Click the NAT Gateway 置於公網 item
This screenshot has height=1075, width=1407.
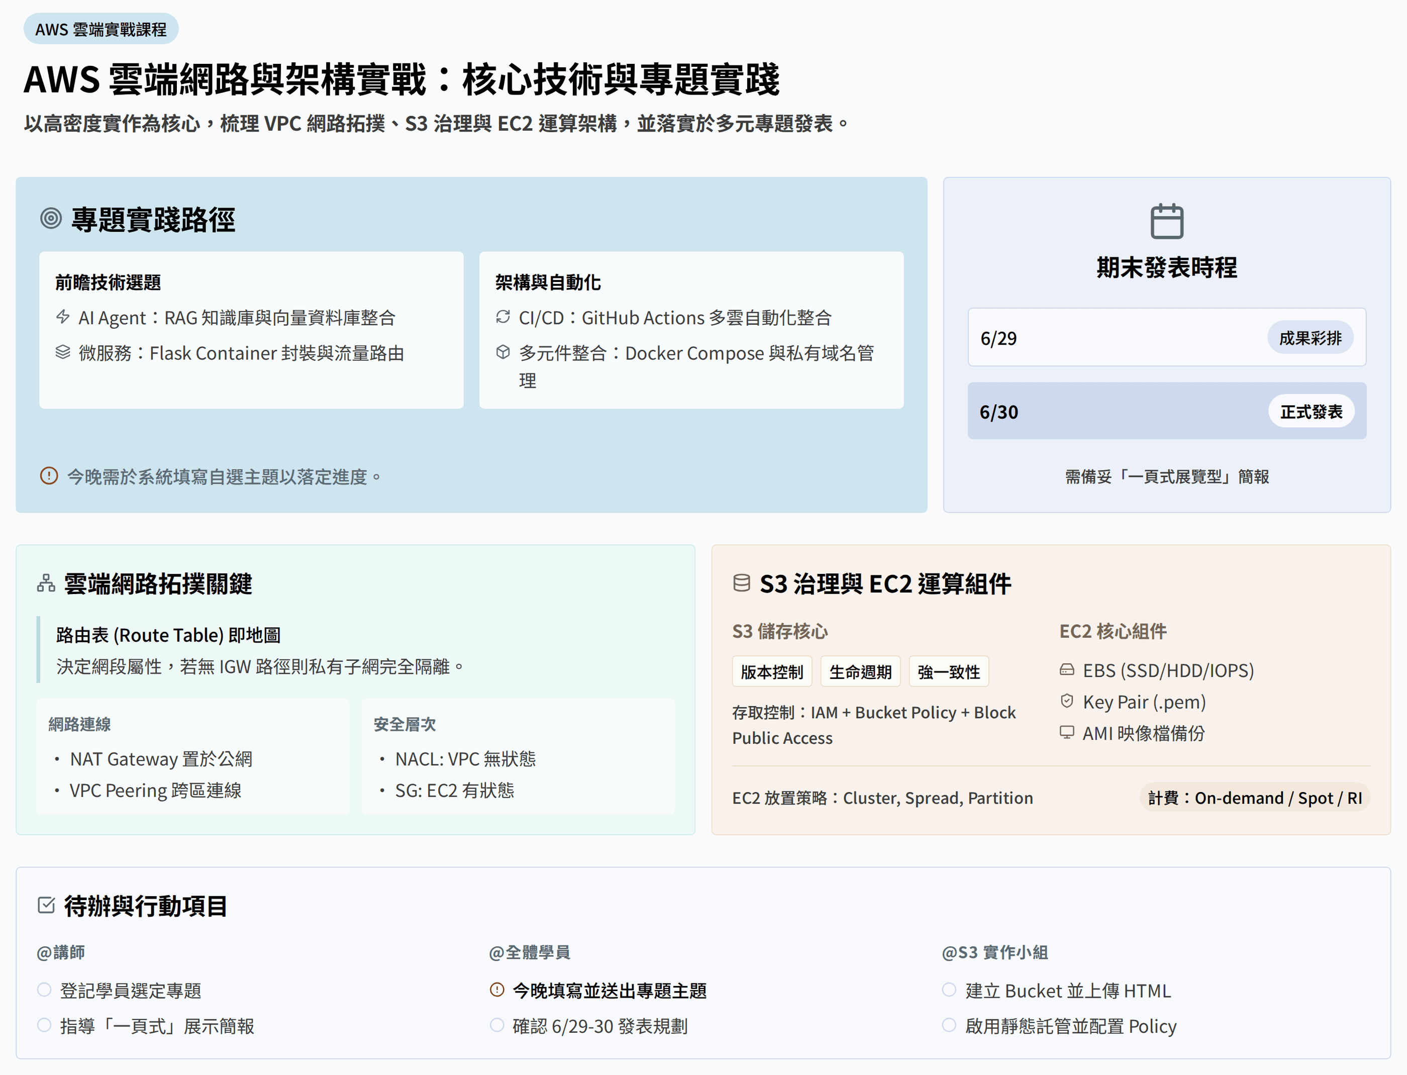[x=161, y=758]
